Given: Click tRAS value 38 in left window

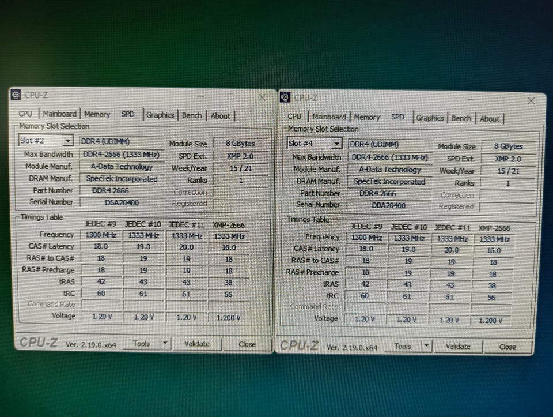Looking at the screenshot, I should pos(229,283).
